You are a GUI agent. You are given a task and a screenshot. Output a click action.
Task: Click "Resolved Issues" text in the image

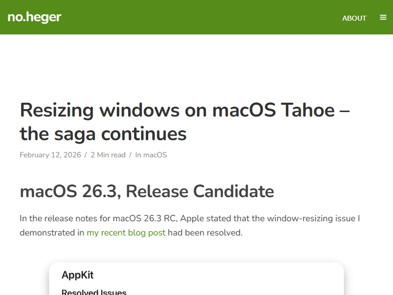tap(94, 292)
